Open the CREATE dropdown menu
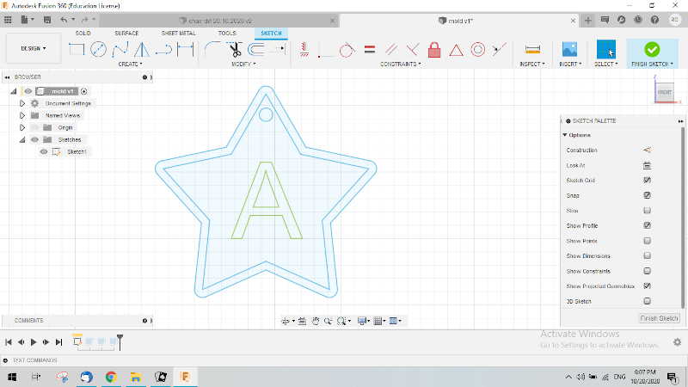Screen dimensions: 688x387 coord(131,64)
